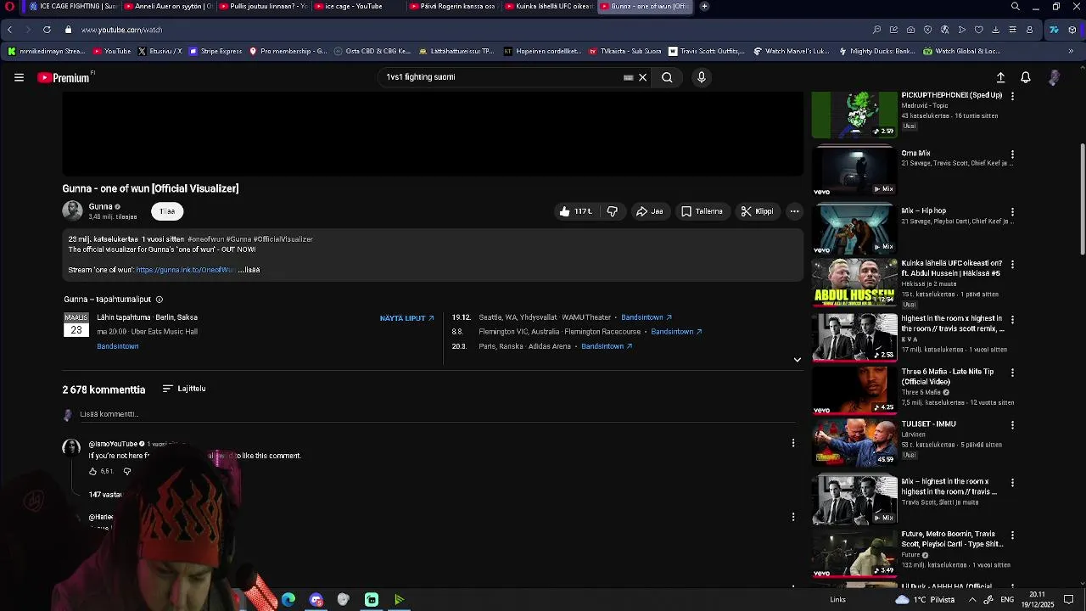Open menu for Three 6 Mafia video
Viewport: 1086px width, 611px height.
pyautogui.click(x=1012, y=373)
